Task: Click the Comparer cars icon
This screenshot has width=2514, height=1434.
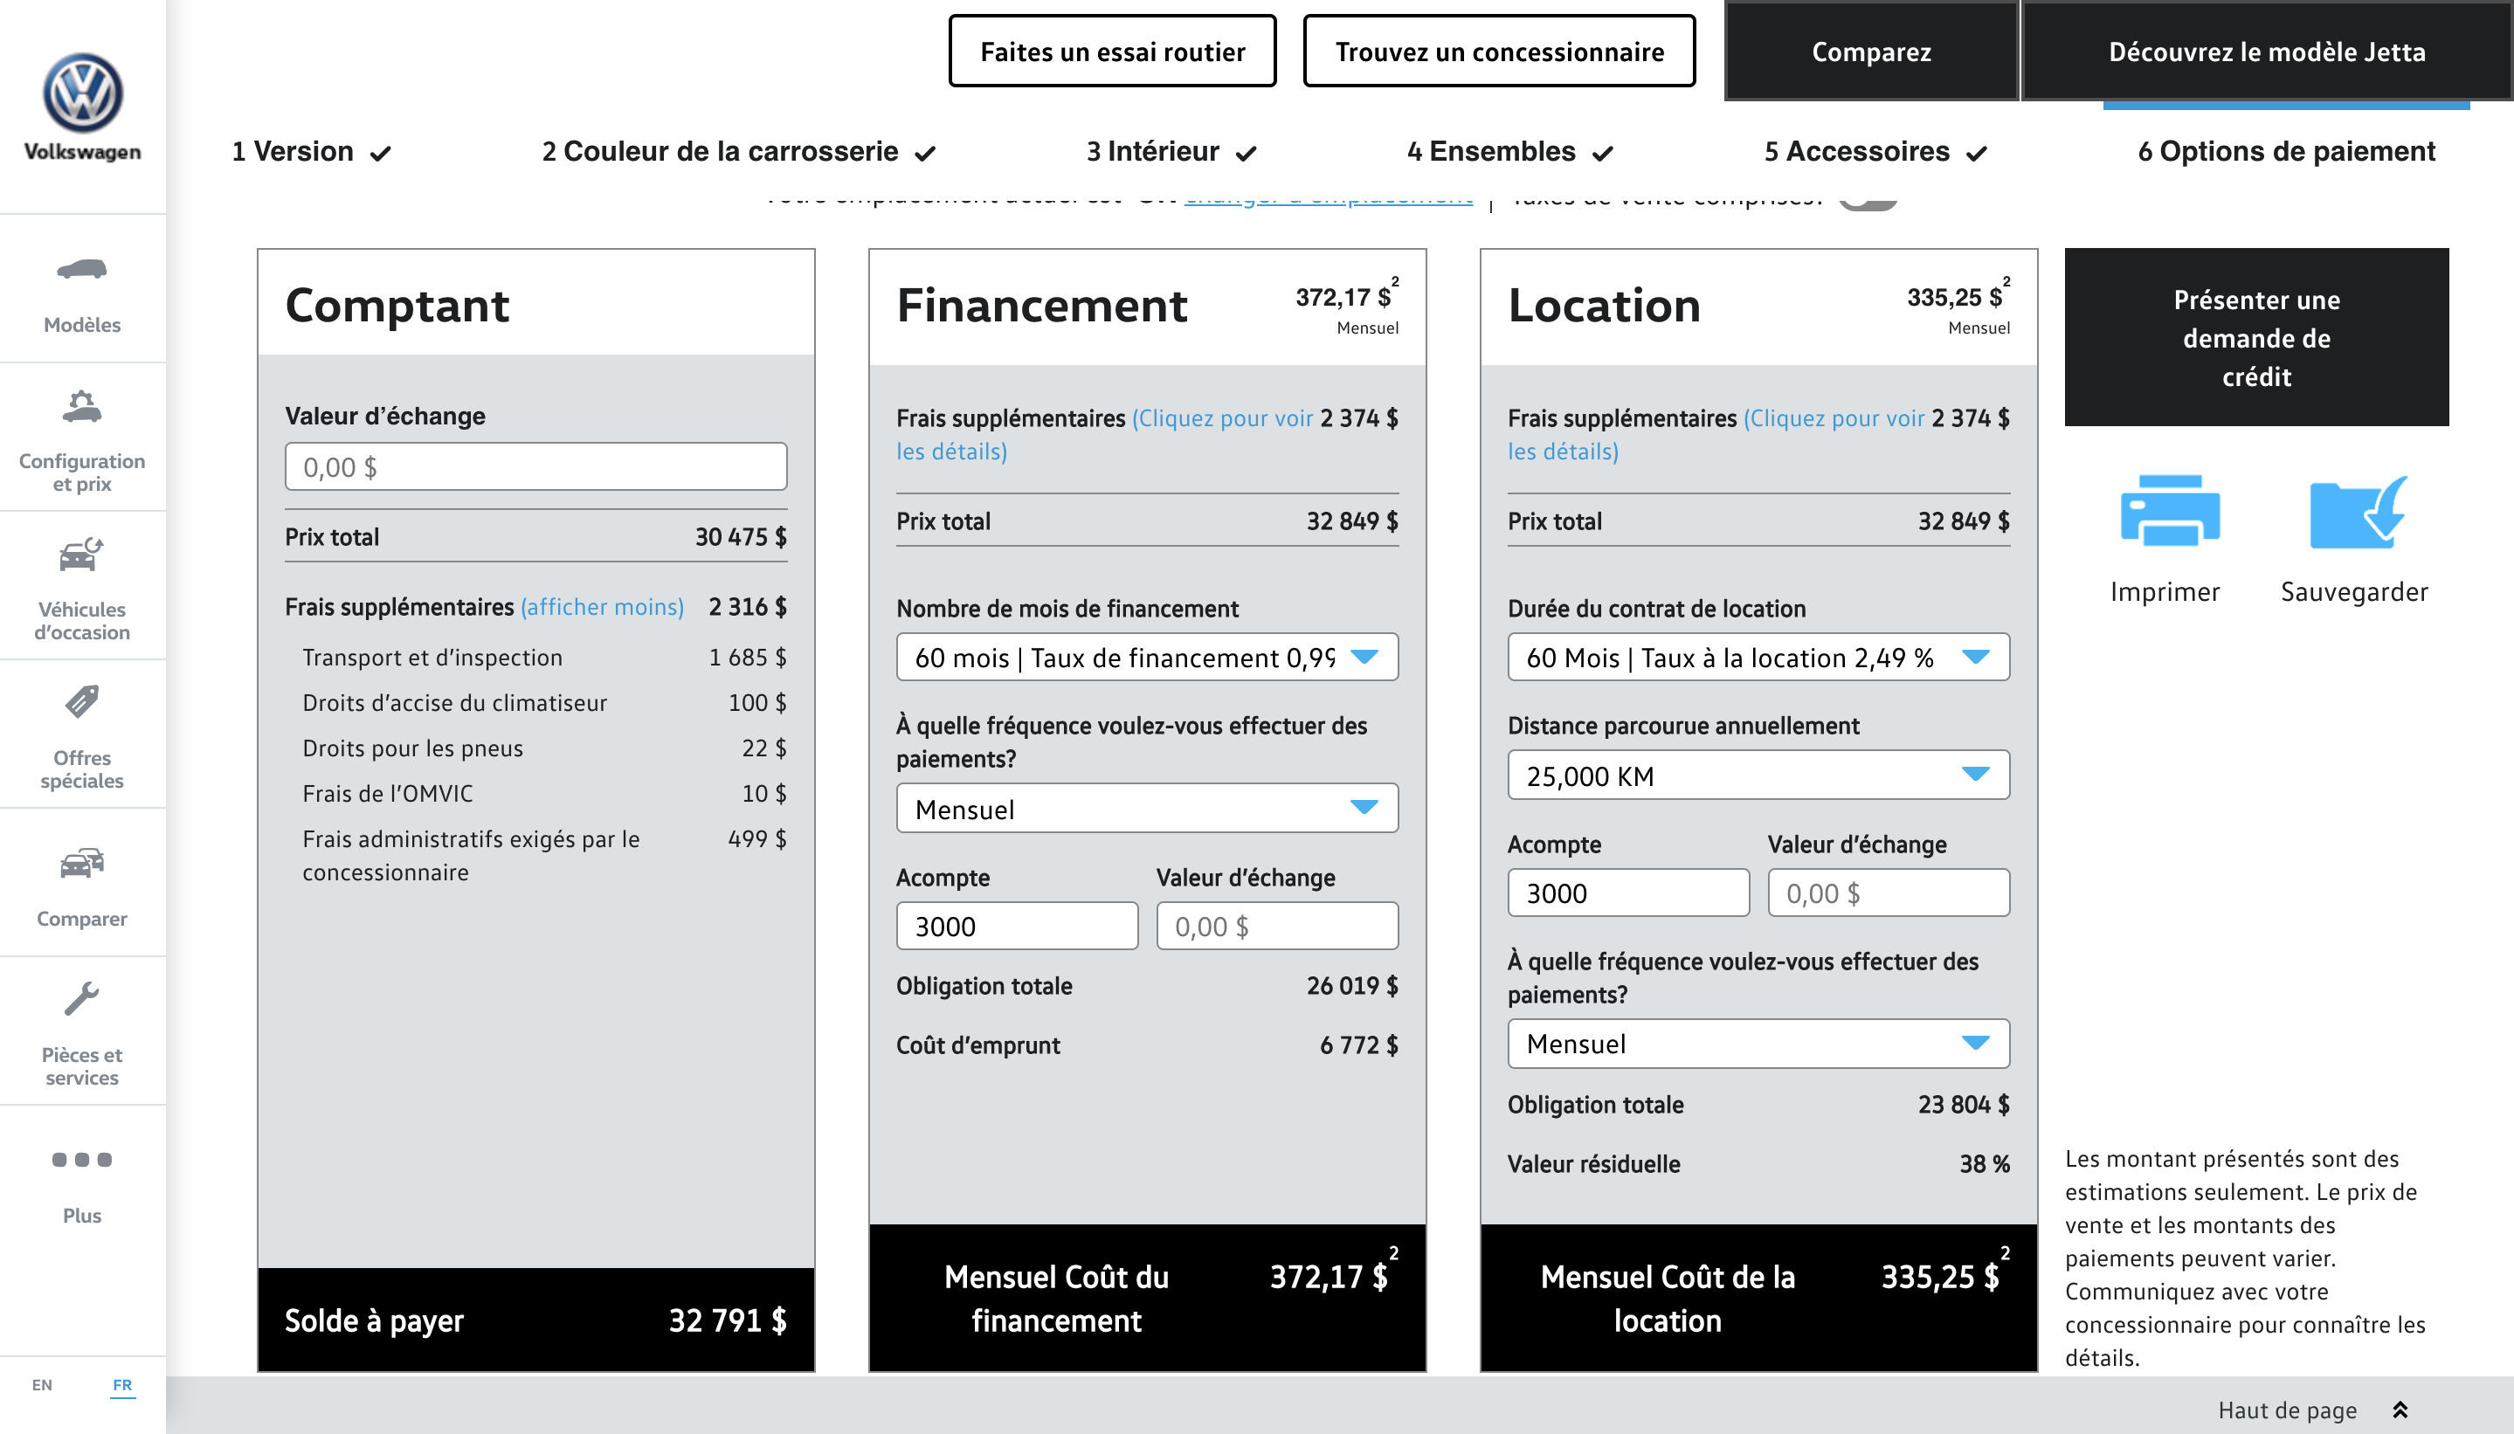Action: (82, 863)
